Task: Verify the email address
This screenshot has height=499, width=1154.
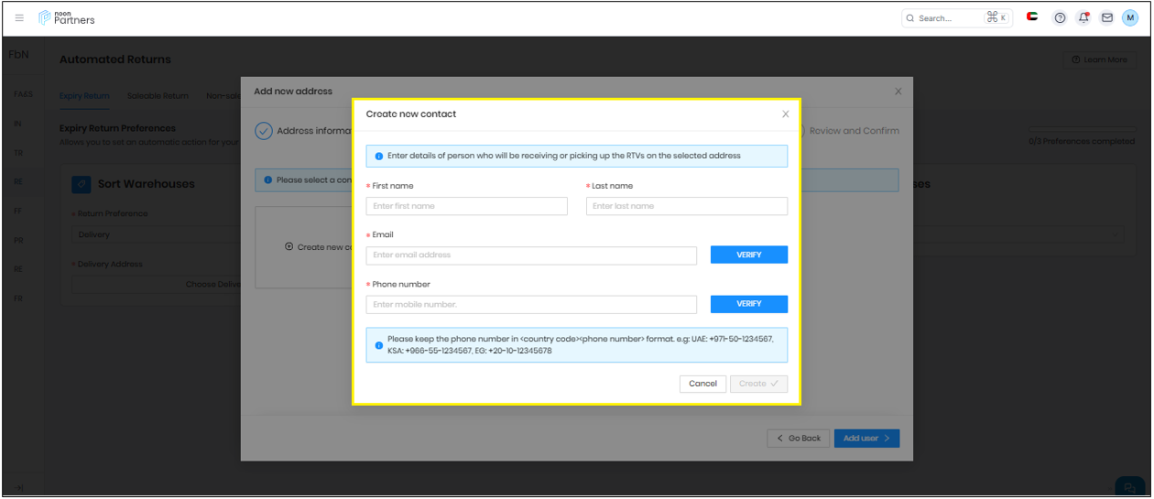Action: 748,255
